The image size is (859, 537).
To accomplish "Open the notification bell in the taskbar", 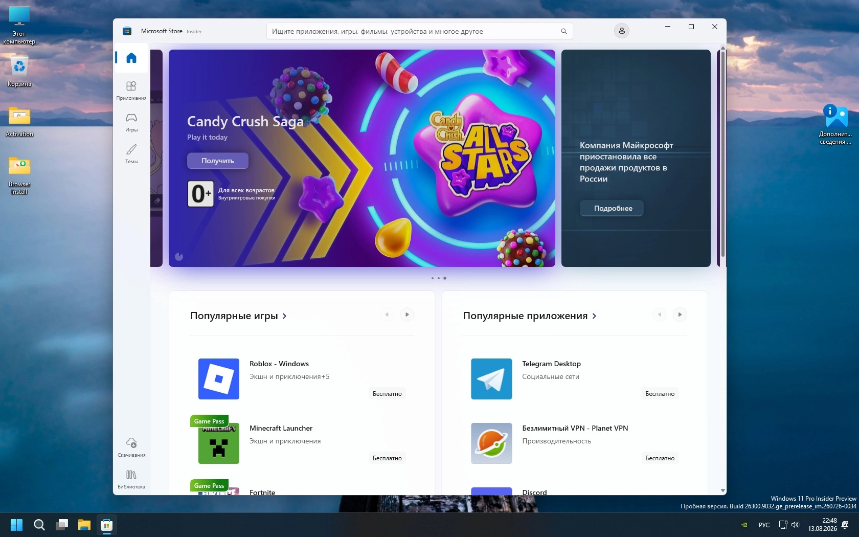I will coord(845,525).
